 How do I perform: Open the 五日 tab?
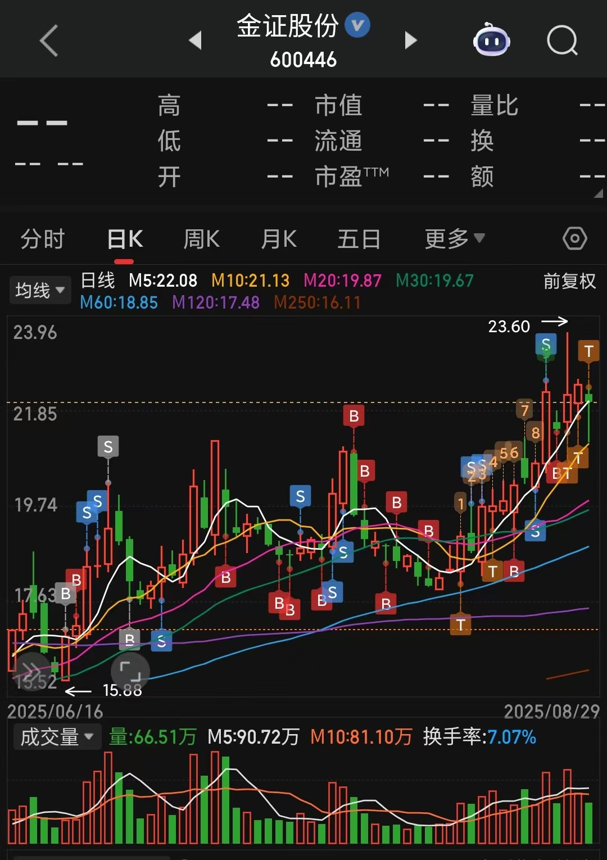[x=359, y=239]
